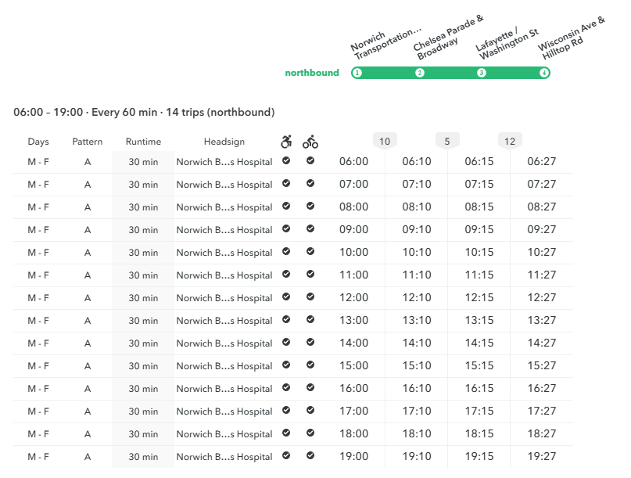Click the service summary 06:00 – 19:00 heading
Viewport: 631px width, 478px height.
coord(144,112)
